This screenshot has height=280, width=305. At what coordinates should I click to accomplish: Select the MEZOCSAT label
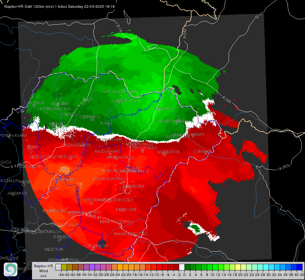[68, 156]
